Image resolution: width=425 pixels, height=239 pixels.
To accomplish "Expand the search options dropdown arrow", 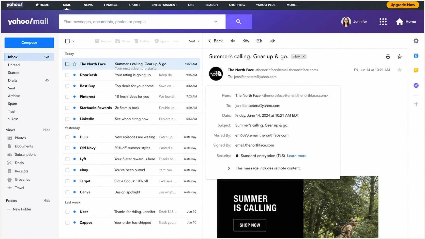I will click(x=216, y=22).
